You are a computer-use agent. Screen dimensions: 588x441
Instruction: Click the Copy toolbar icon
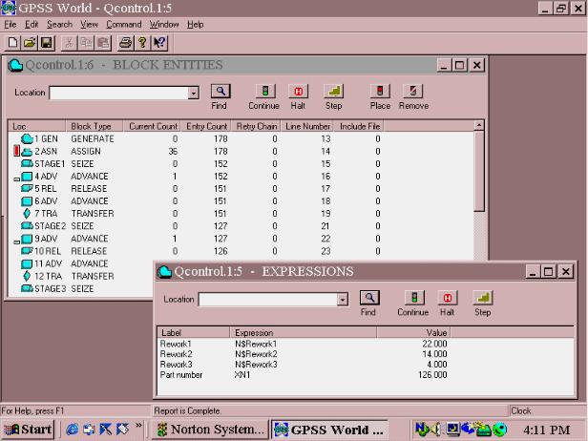coord(86,43)
